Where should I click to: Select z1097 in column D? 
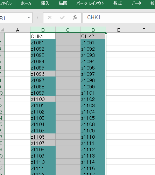tap(93, 74)
